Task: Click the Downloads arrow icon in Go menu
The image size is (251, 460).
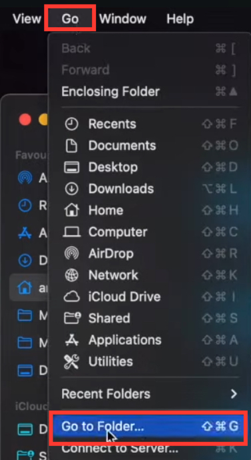Action: pyautogui.click(x=71, y=189)
